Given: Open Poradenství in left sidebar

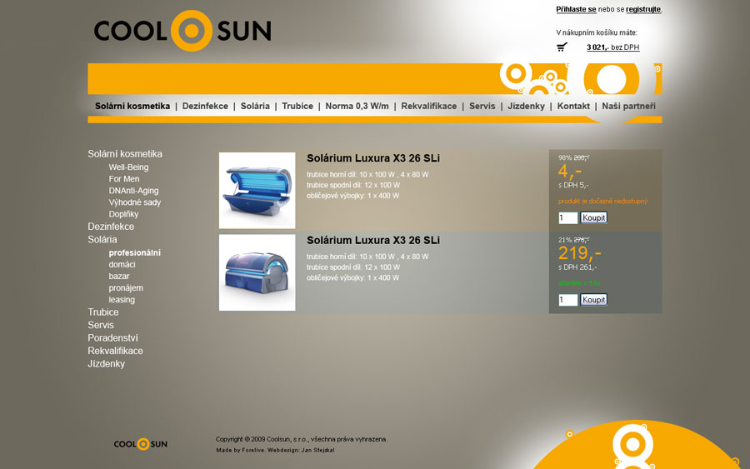Looking at the screenshot, I should [x=112, y=338].
